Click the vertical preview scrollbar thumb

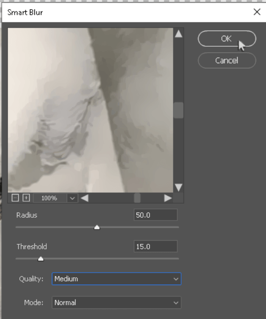[178, 110]
